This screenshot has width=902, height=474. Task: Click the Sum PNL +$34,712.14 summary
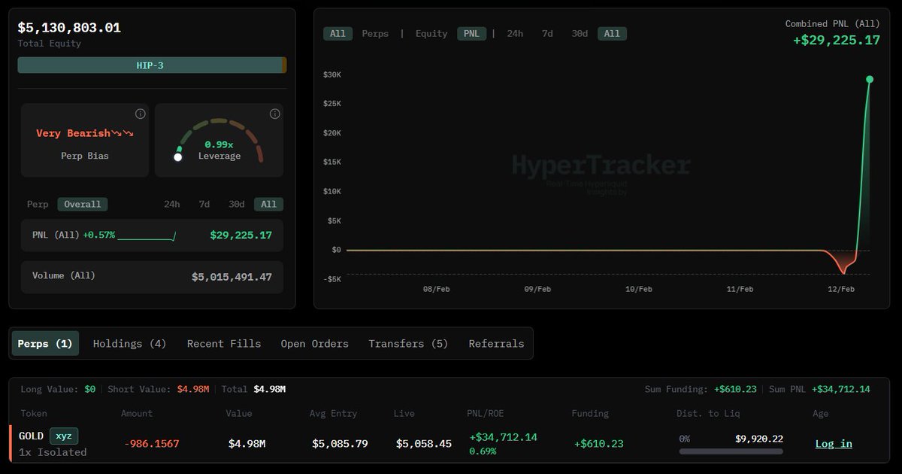coord(818,389)
